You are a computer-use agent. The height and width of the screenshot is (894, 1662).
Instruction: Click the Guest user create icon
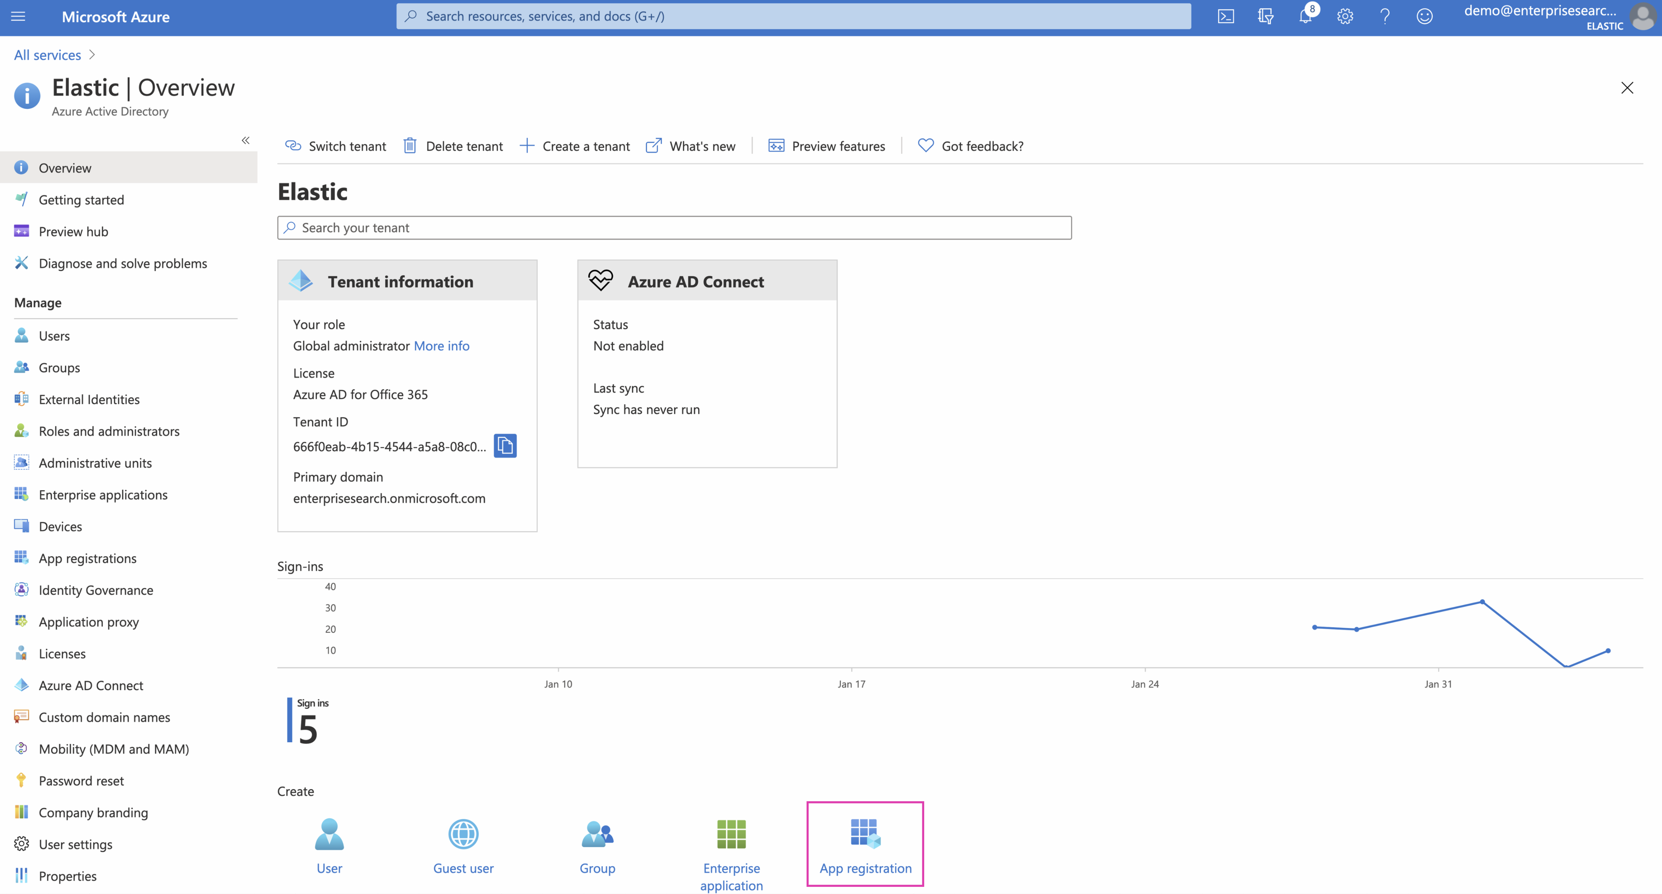[x=463, y=844]
